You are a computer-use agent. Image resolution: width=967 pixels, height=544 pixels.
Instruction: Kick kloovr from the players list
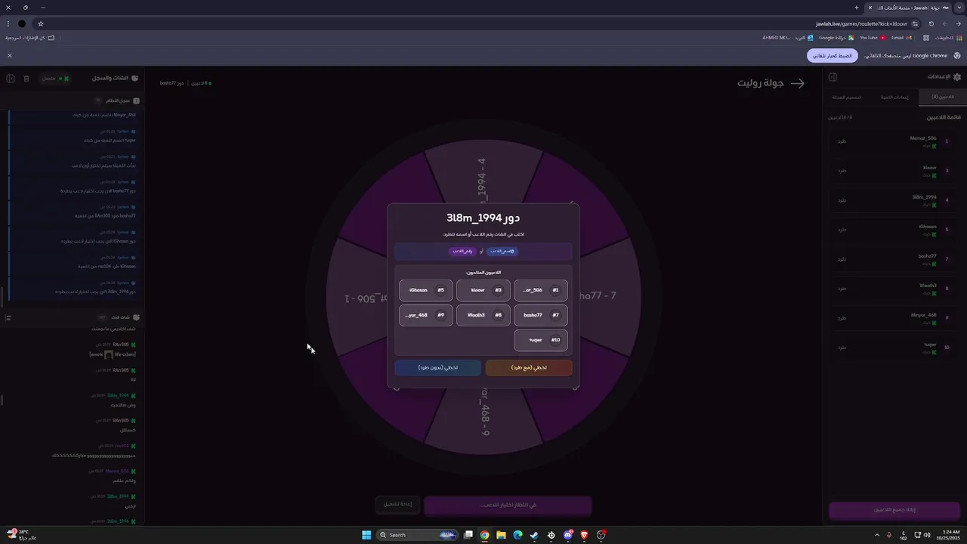coord(842,171)
